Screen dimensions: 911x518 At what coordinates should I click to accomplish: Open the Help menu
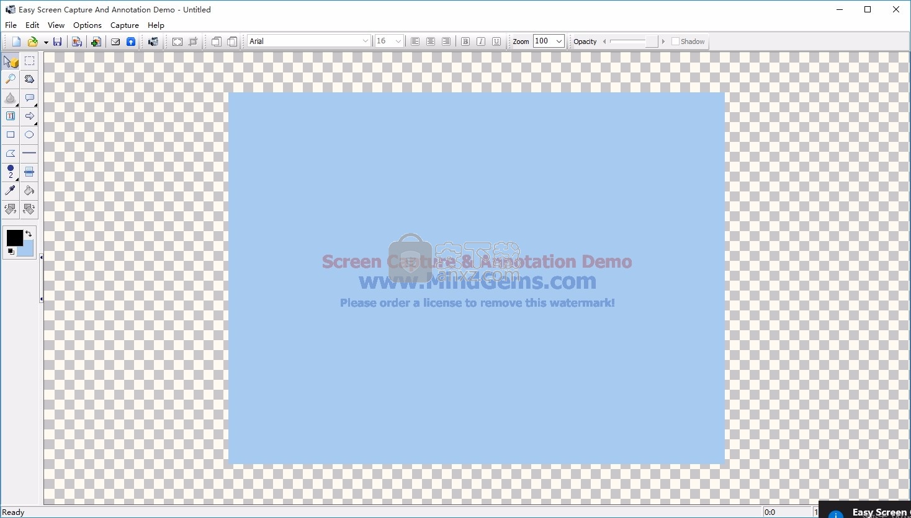[x=156, y=25]
